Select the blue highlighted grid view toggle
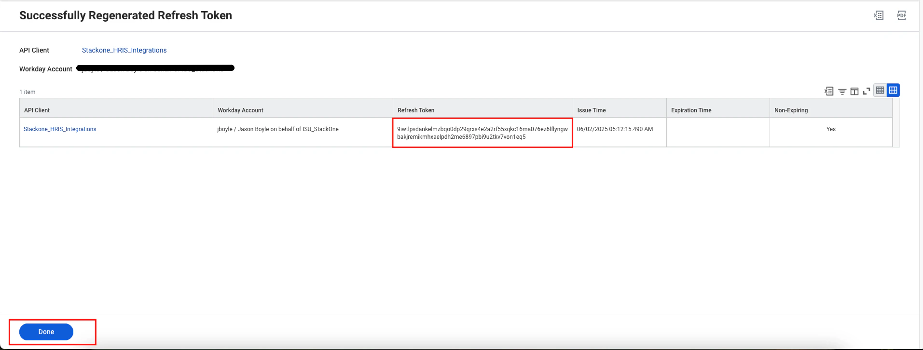The width and height of the screenshot is (923, 350). [893, 90]
